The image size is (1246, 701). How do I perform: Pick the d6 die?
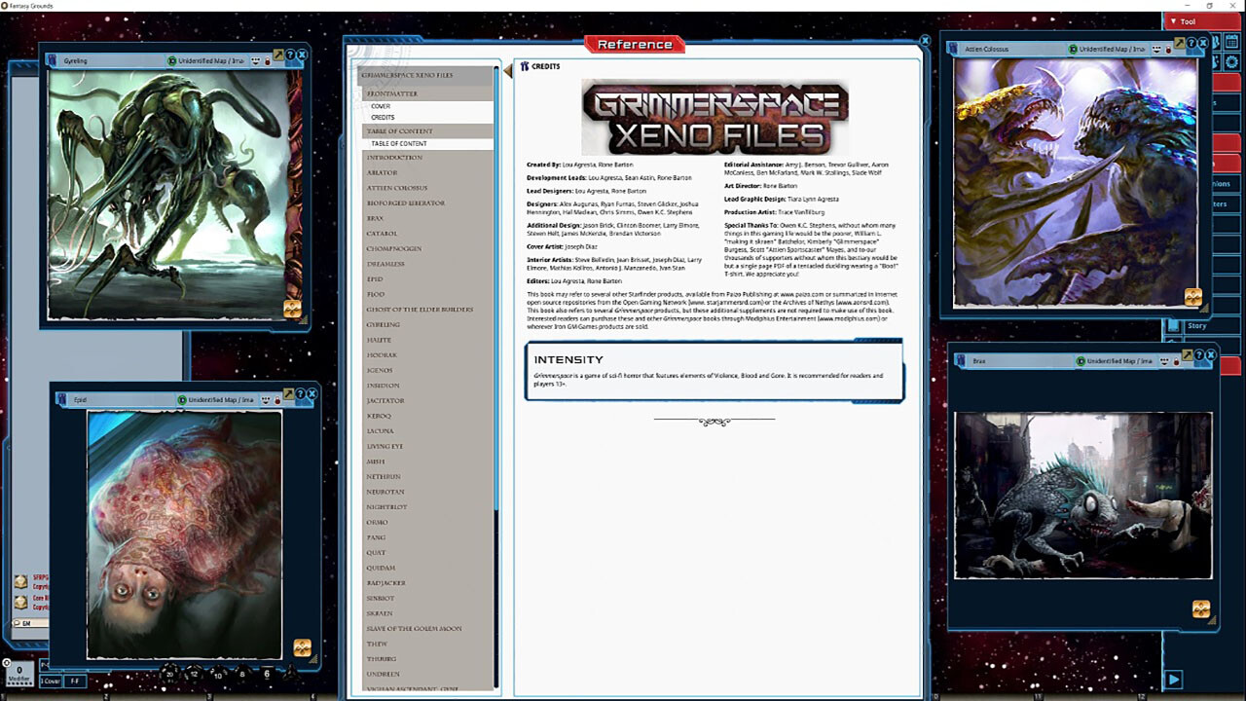(267, 673)
